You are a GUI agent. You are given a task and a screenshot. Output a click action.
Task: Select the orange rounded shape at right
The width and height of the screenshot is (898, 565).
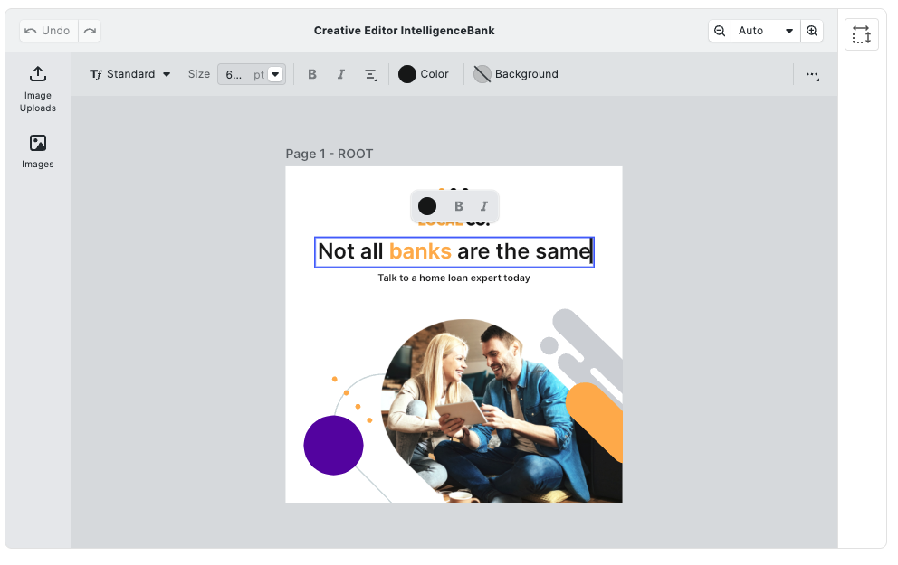point(597,420)
